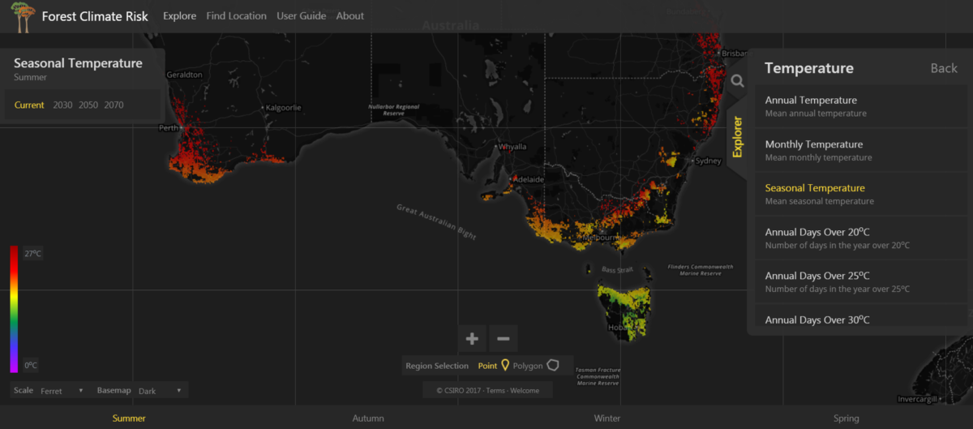Switch to the Spring season tab
Screen dimensions: 973x429
tap(847, 418)
